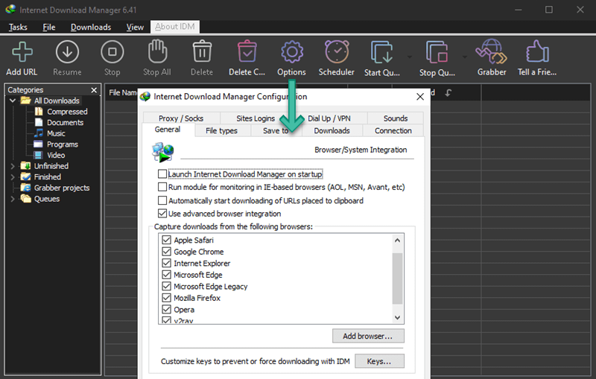Open the Tasks menu
Image resolution: width=596 pixels, height=379 pixels.
18,27
